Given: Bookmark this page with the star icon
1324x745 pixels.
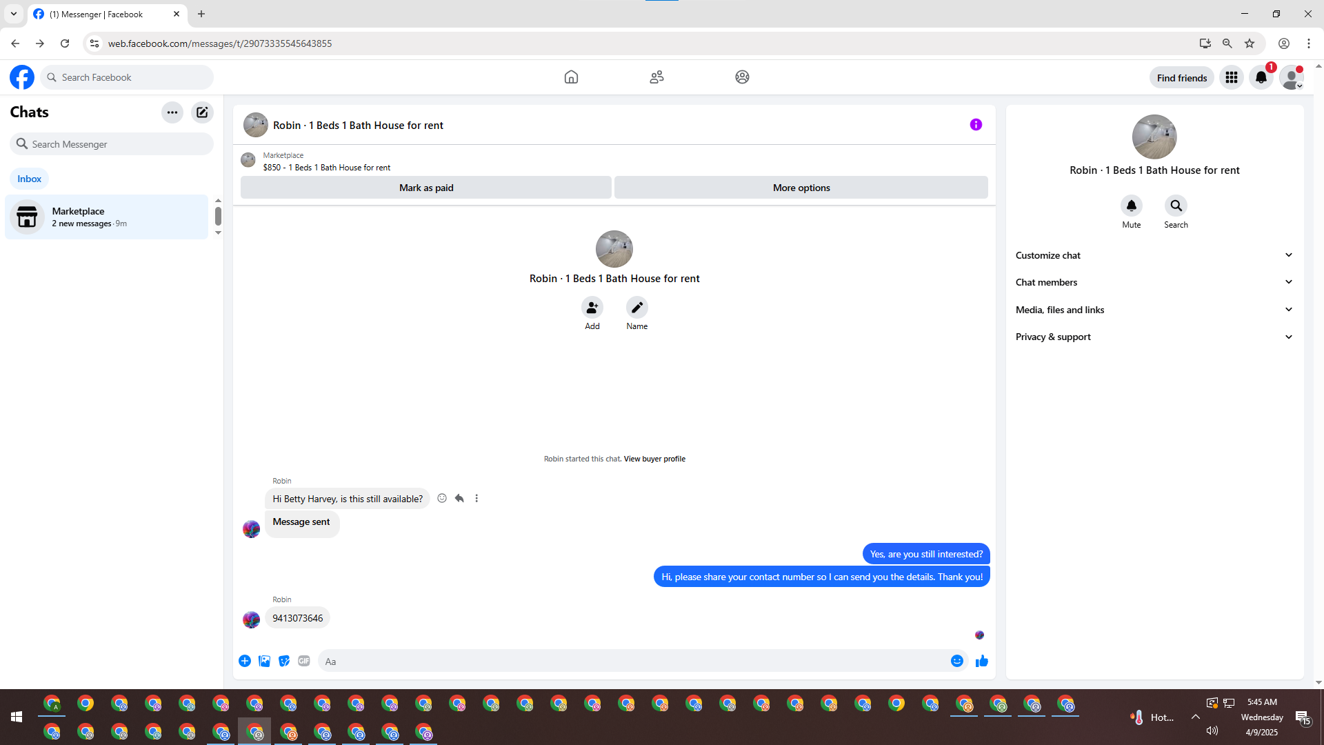Looking at the screenshot, I should (x=1250, y=43).
